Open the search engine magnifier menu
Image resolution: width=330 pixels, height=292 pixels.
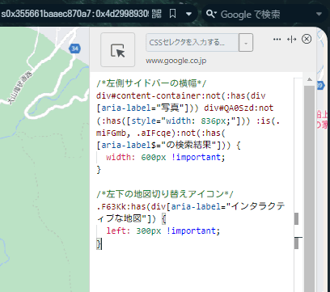pyautogui.click(x=211, y=14)
